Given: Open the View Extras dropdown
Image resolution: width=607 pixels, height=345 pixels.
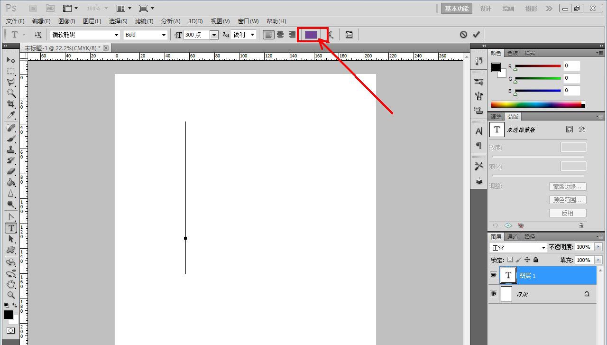Looking at the screenshot, I should coord(71,9).
